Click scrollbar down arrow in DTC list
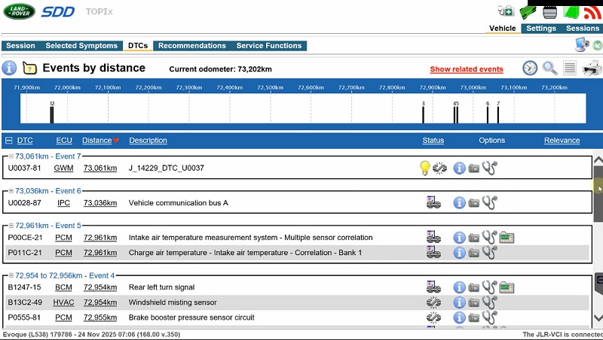This screenshot has height=340, width=603. (x=598, y=317)
